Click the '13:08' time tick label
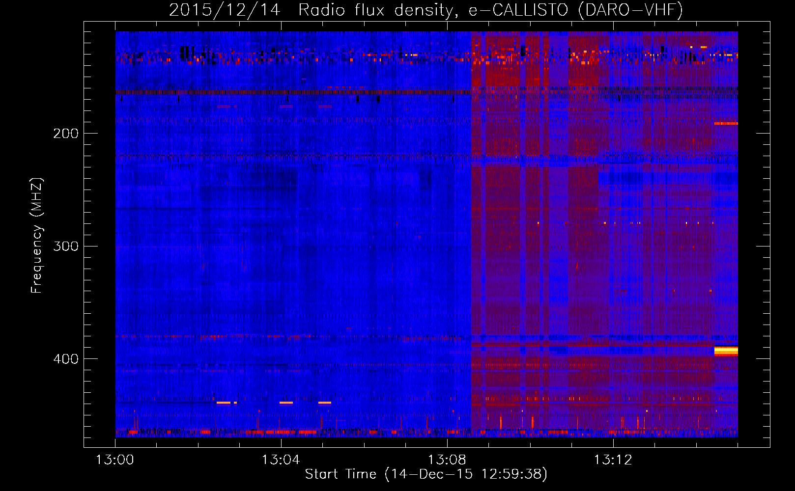The height and width of the screenshot is (491, 795). click(447, 460)
